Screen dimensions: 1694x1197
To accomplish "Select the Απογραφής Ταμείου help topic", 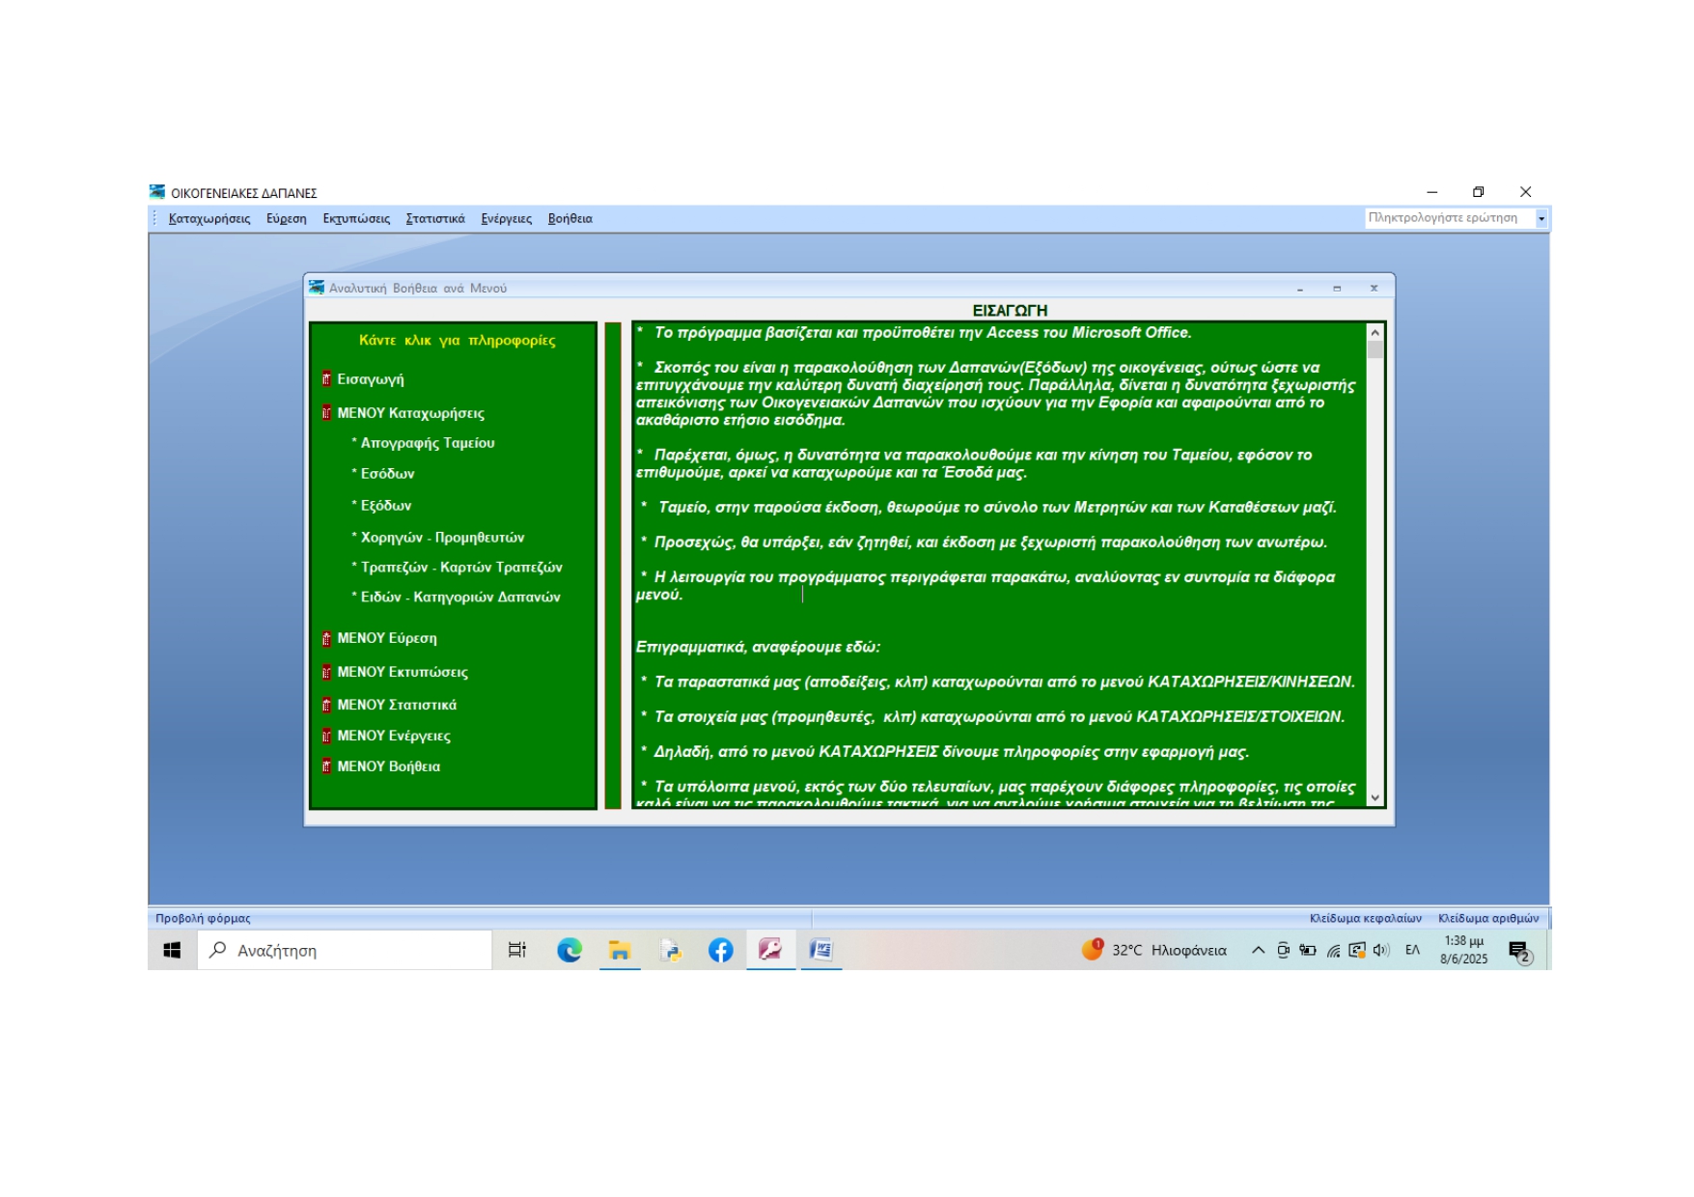I will [x=427, y=443].
